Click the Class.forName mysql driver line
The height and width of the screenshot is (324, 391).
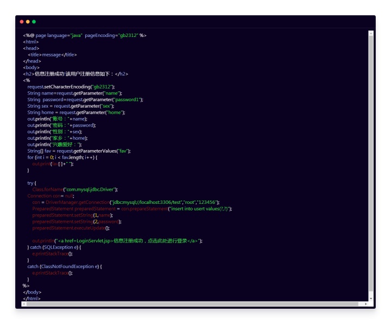(x=75, y=190)
